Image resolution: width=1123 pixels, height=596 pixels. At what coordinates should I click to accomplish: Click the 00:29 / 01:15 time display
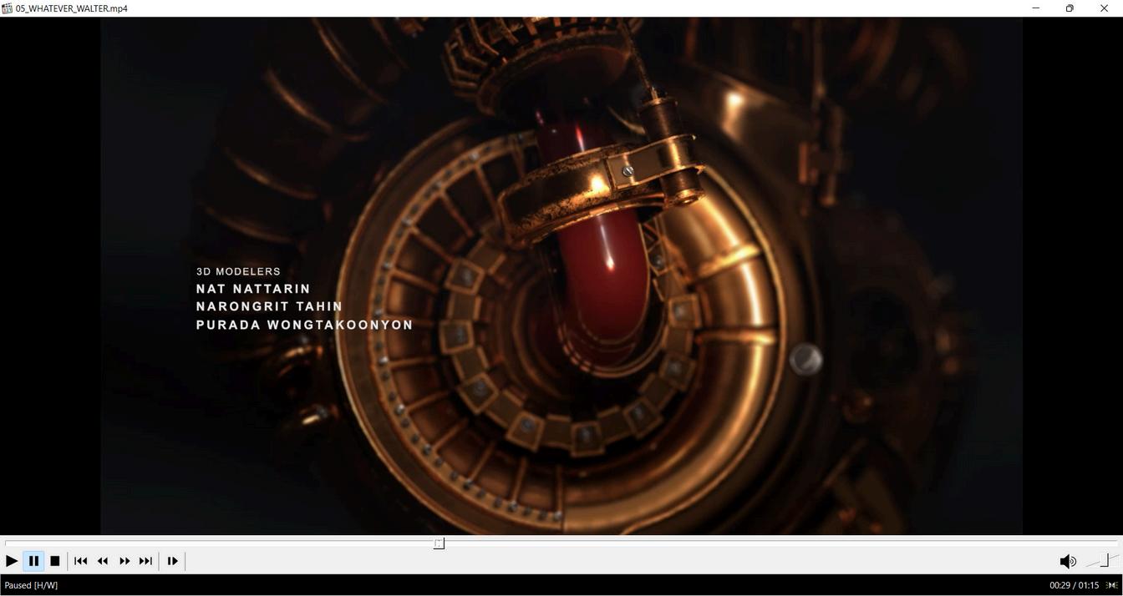click(x=1074, y=585)
